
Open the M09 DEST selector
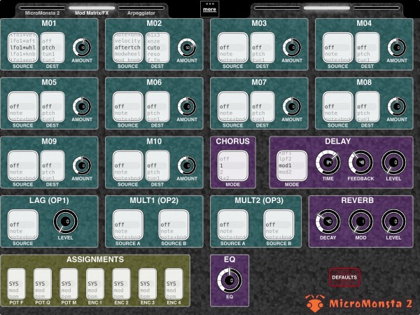tap(52, 166)
